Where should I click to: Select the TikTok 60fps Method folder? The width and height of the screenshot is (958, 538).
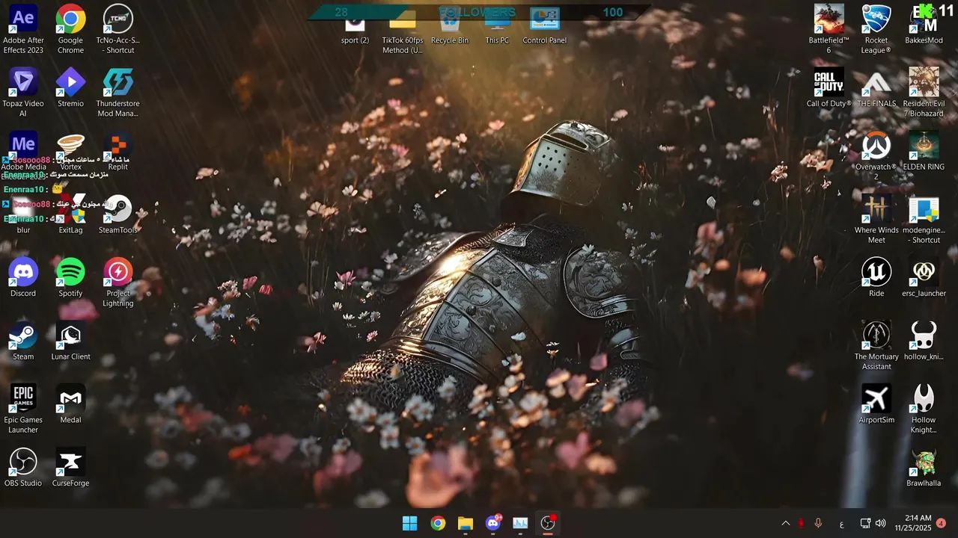pos(403,32)
